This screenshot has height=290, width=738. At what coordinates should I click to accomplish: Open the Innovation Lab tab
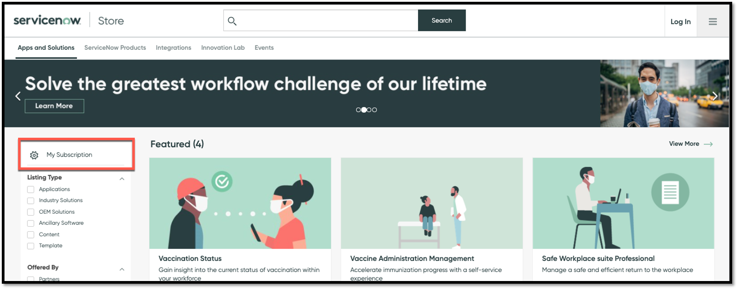click(223, 48)
